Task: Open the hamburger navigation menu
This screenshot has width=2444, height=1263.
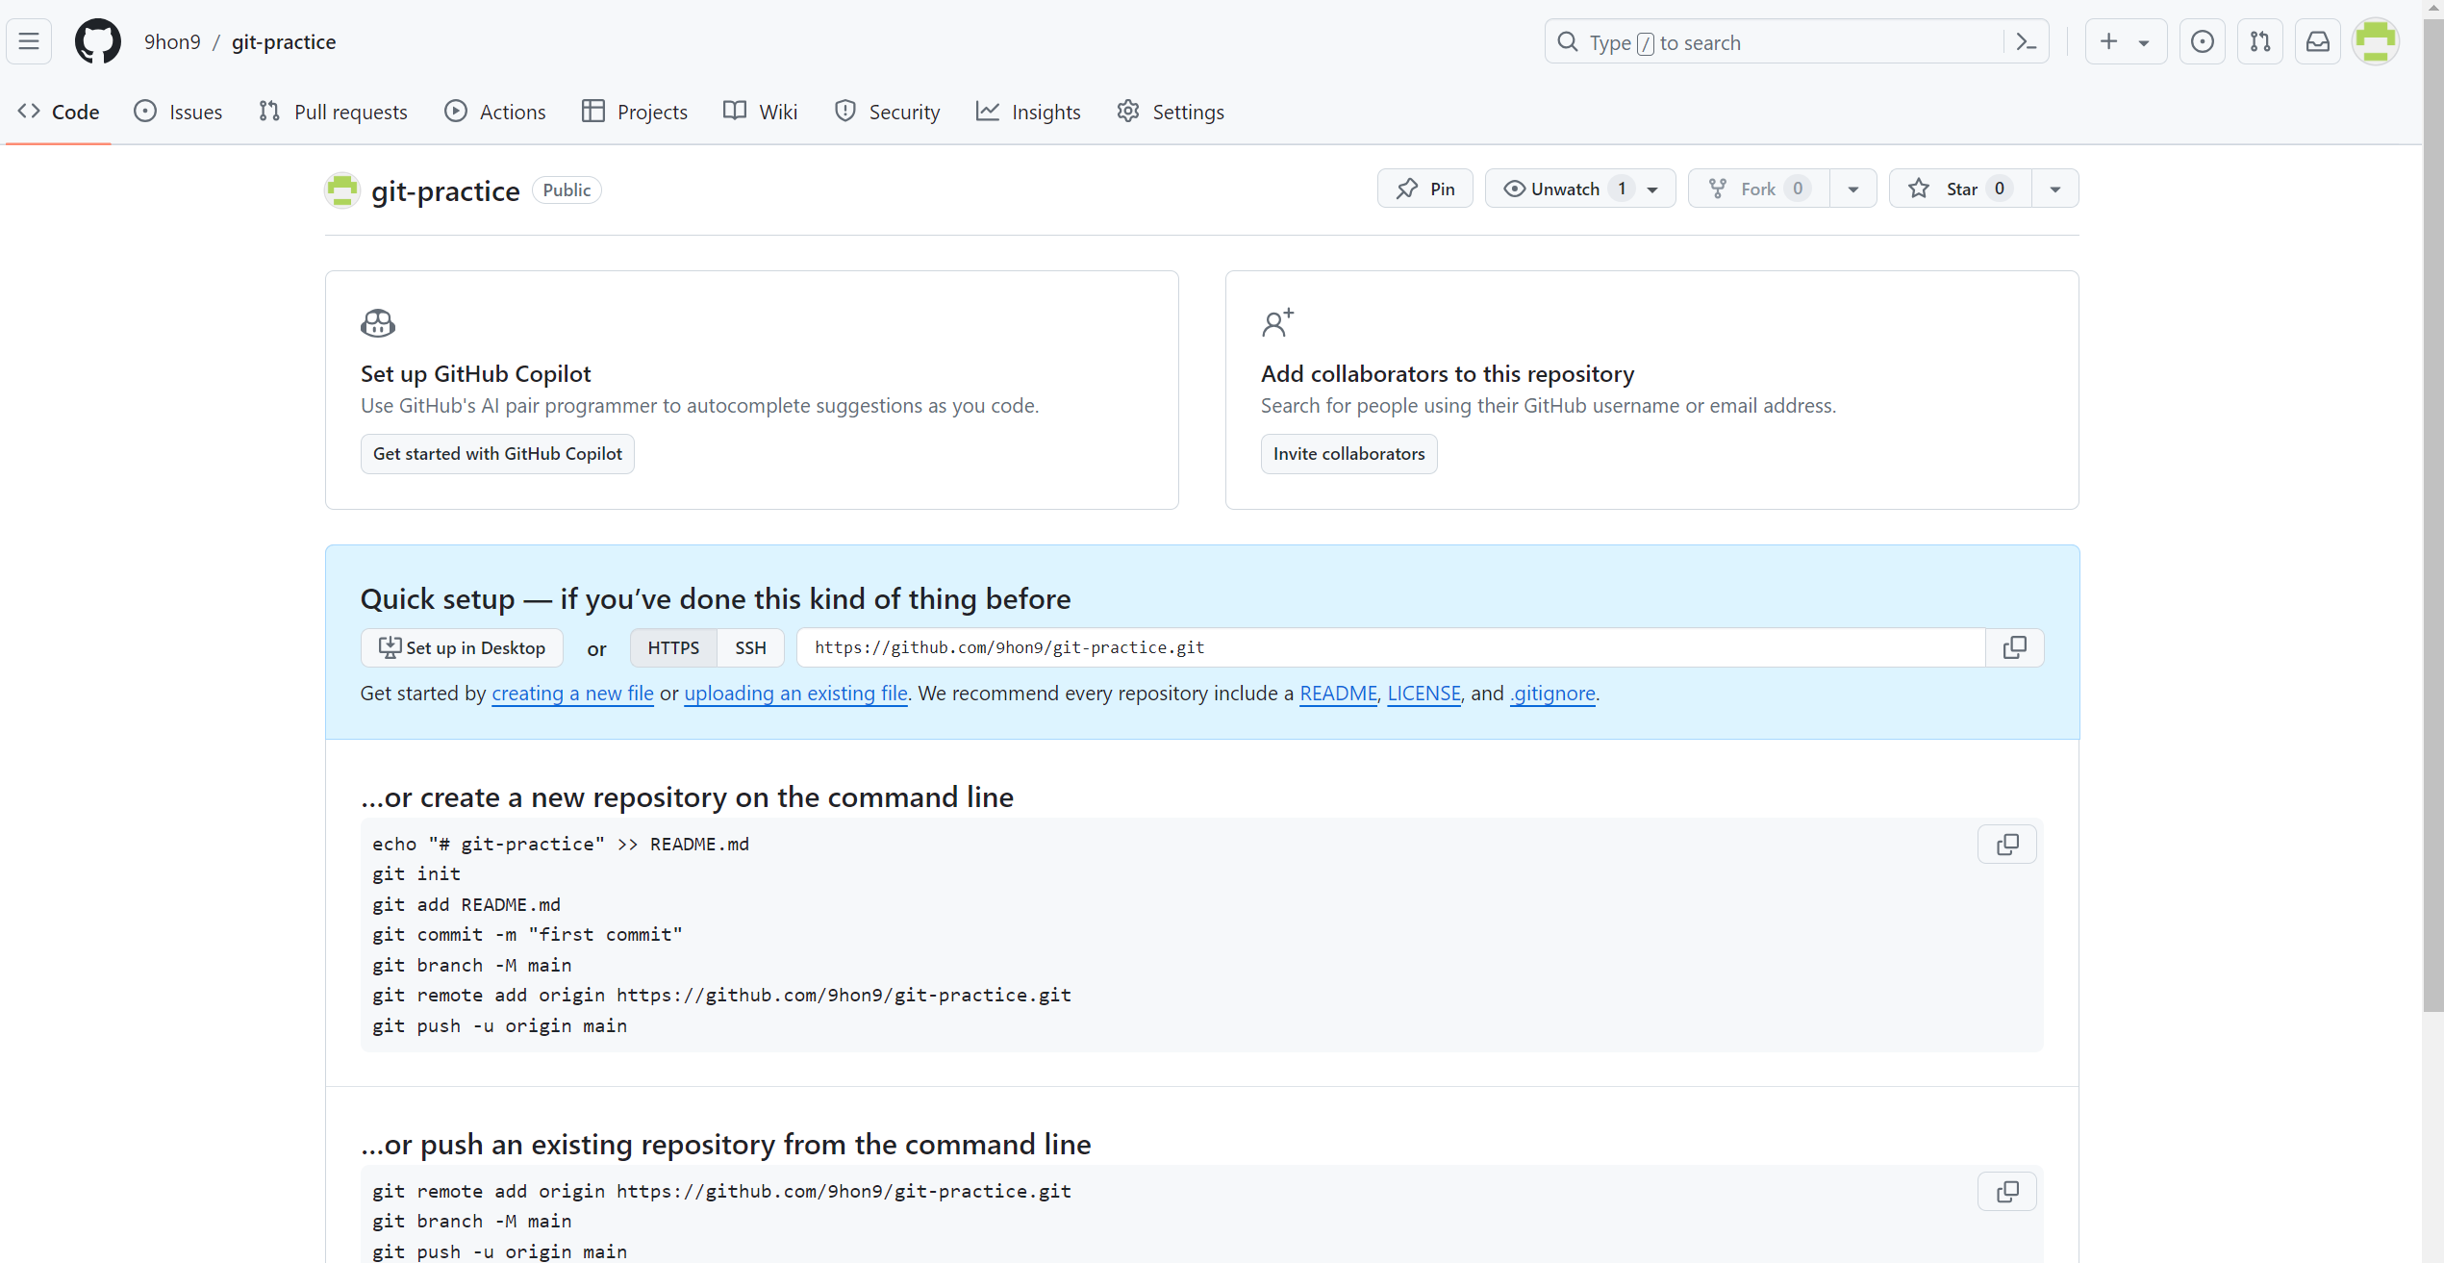Action: [x=29, y=42]
